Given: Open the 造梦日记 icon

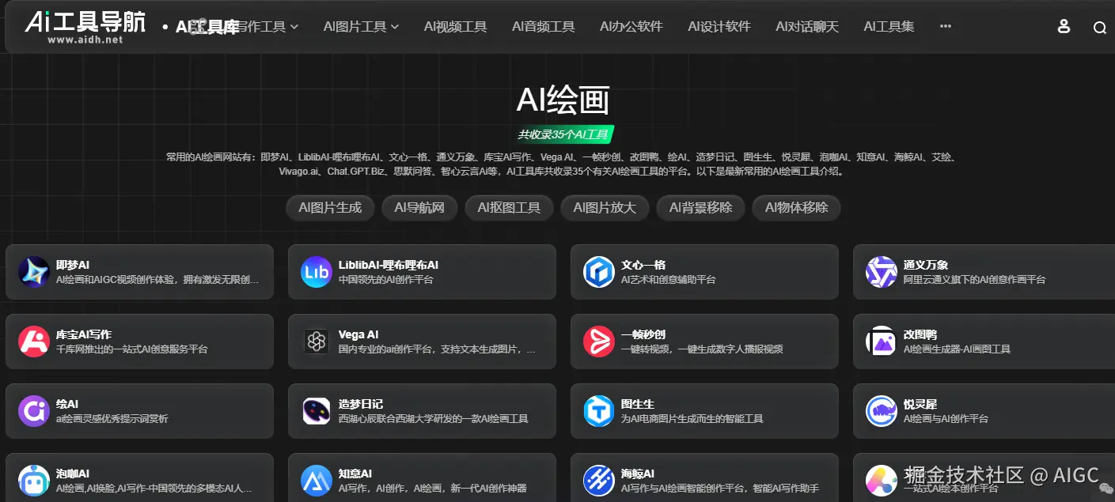Looking at the screenshot, I should 317,411.
